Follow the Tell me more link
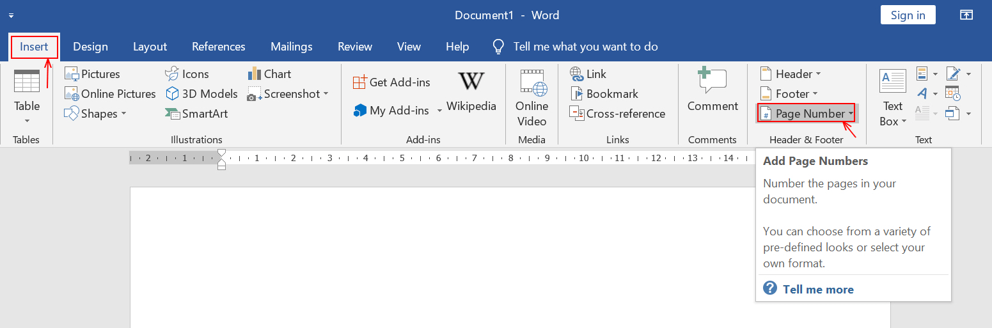 click(818, 290)
